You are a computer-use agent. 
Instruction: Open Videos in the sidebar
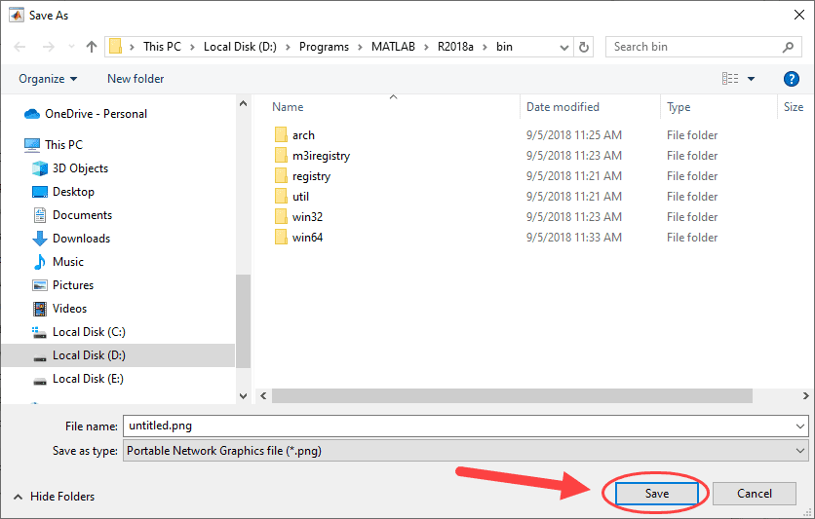pos(69,309)
